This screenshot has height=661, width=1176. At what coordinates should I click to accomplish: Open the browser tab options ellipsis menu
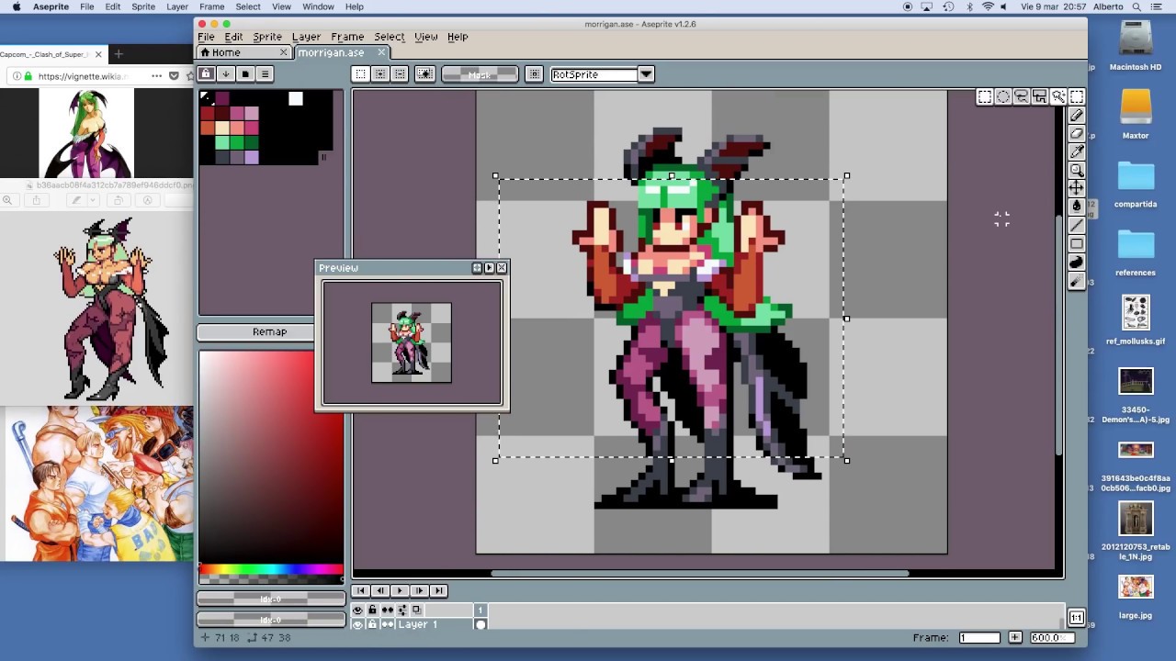[x=156, y=76]
